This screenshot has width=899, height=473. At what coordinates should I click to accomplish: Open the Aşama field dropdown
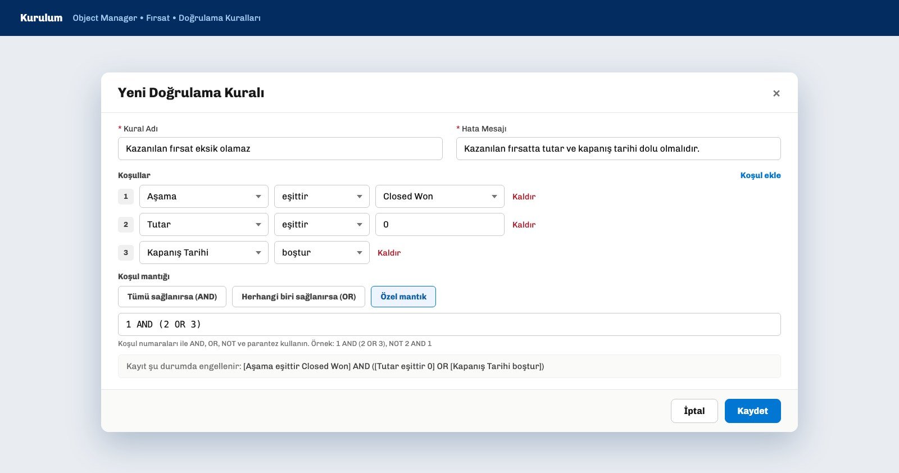pos(204,197)
